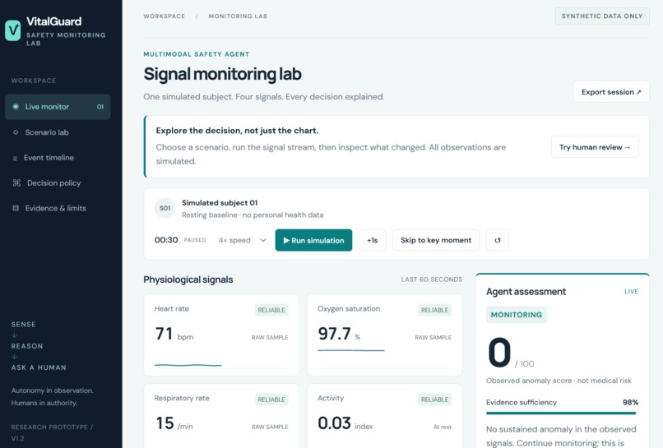The width and height of the screenshot is (663, 448).
Task: Click the 0.03 activity index value
Action: (345, 423)
